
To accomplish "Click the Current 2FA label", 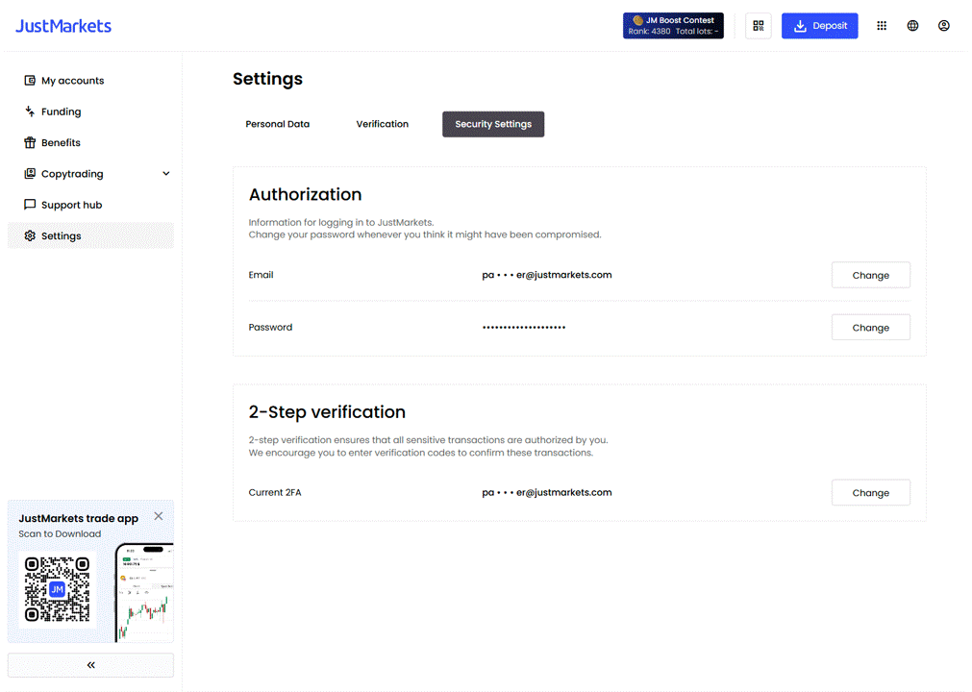I will point(275,492).
